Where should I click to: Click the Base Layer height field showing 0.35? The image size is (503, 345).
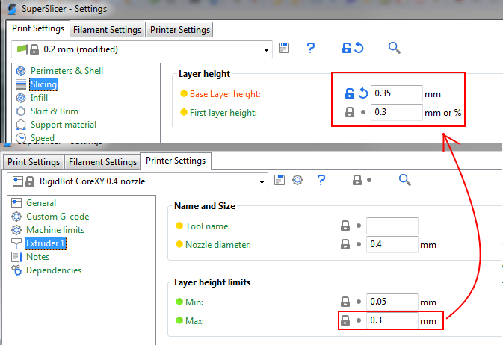(x=397, y=93)
